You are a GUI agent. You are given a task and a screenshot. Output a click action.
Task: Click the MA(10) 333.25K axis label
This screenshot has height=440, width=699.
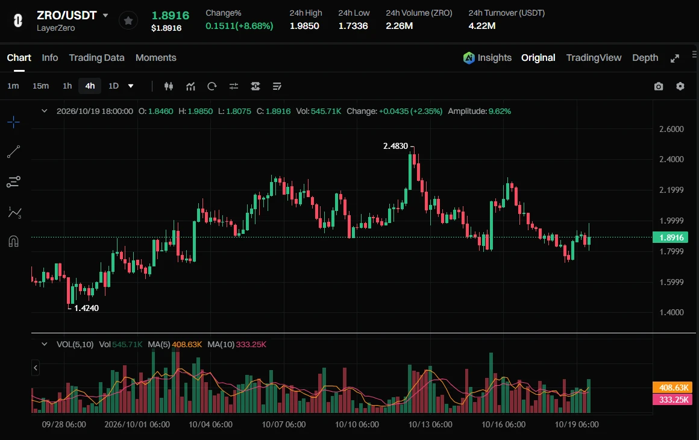(672, 400)
